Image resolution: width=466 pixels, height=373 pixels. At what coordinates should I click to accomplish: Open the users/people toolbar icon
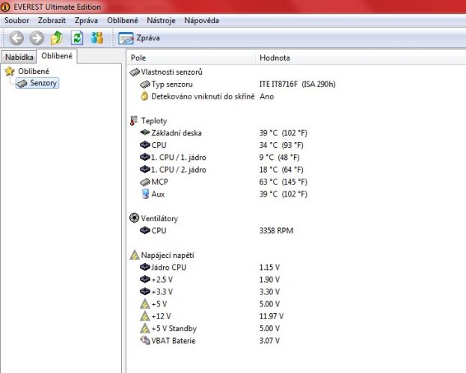coord(97,38)
